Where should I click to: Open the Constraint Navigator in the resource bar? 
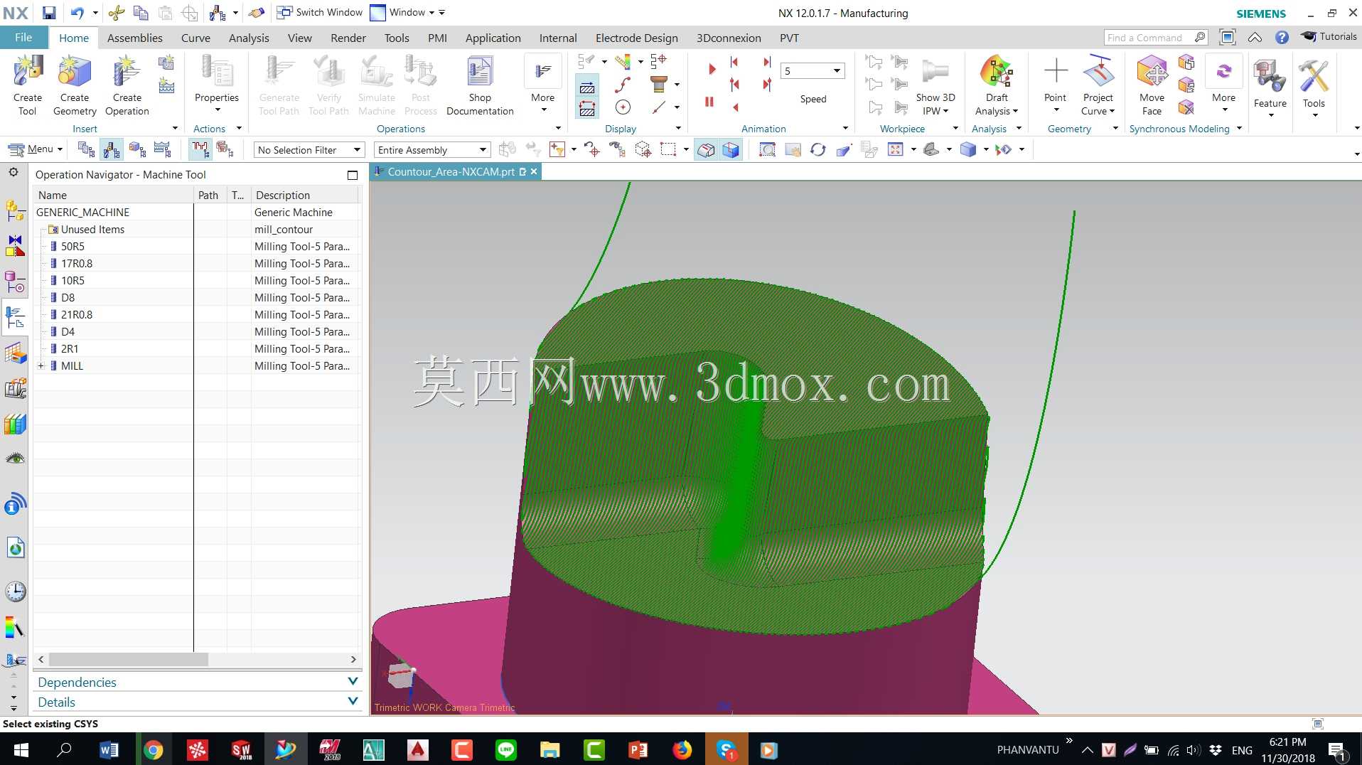pos(15,246)
